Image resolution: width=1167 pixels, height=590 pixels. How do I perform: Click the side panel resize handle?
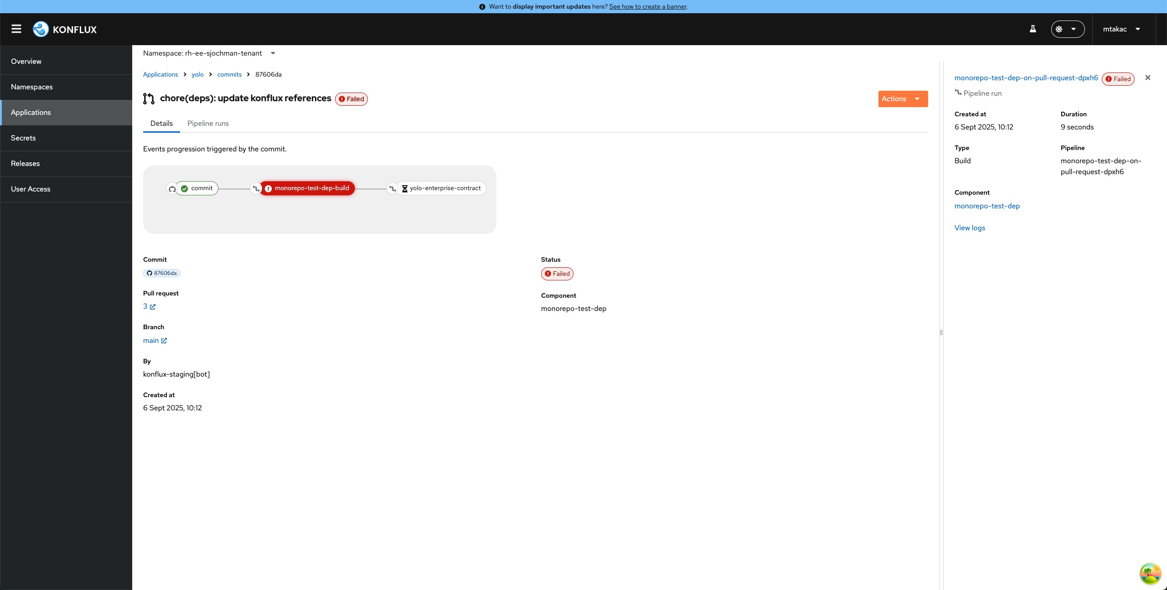tap(941, 332)
